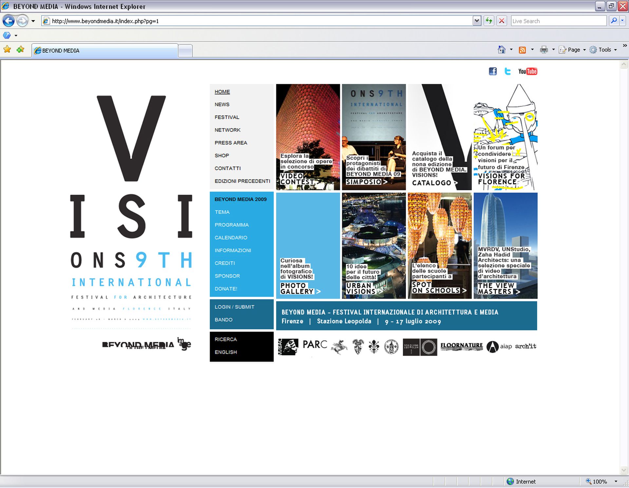Open the NEWS menu item
This screenshot has width=629, height=488.
(222, 104)
